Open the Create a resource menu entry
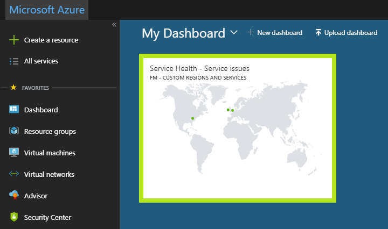 (51, 40)
